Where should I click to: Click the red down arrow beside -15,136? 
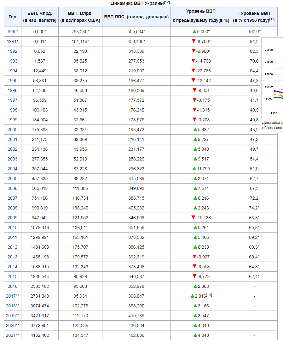pyautogui.click(x=193, y=218)
